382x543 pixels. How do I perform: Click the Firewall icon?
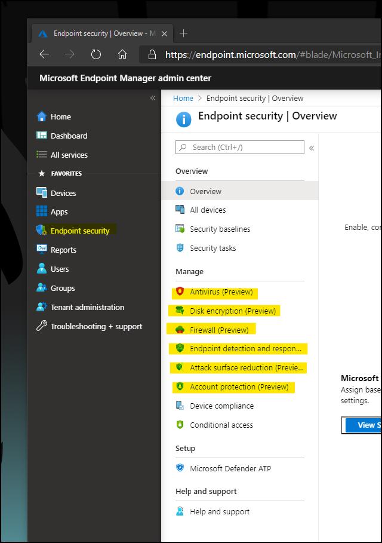pyautogui.click(x=180, y=329)
